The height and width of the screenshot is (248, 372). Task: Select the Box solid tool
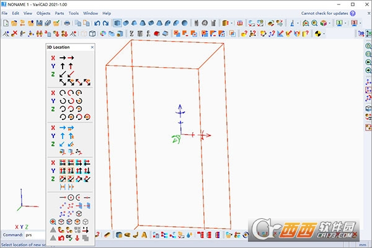(117, 23)
